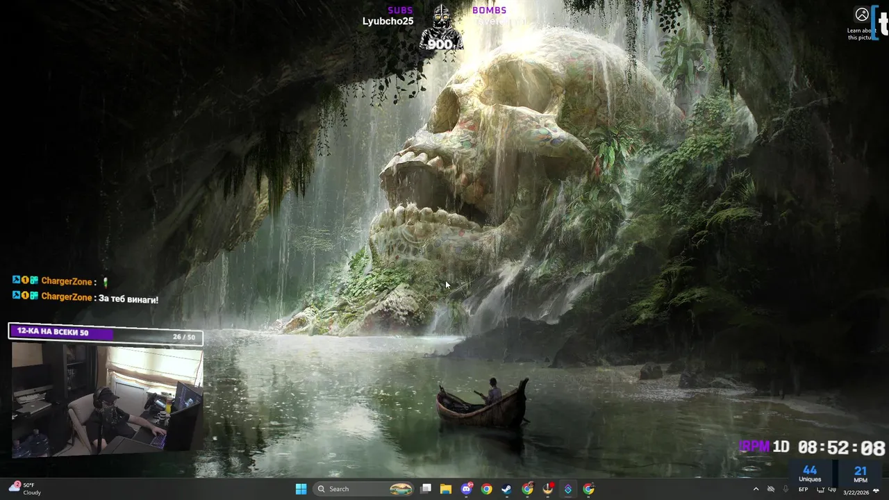The height and width of the screenshot is (500, 889).
Task: Click the taskbar Search box
Action: (x=364, y=489)
